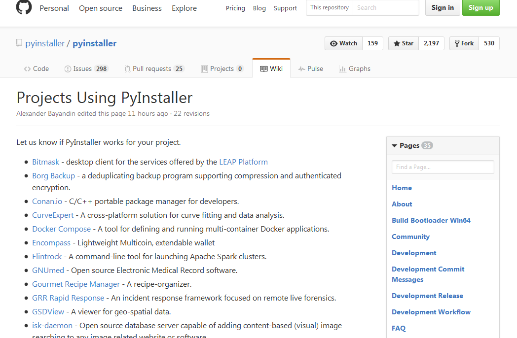517x338 pixels.
Task: Click the Fork button
Action: pyautogui.click(x=464, y=43)
